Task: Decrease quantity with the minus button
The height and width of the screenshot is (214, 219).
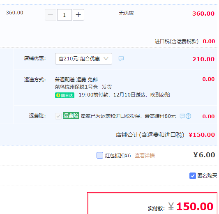Action: (51, 15)
